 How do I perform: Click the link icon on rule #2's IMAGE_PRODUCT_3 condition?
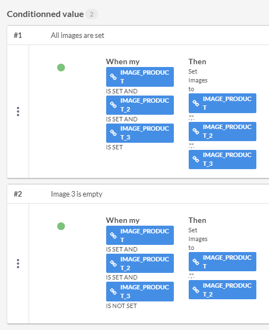coord(113,292)
